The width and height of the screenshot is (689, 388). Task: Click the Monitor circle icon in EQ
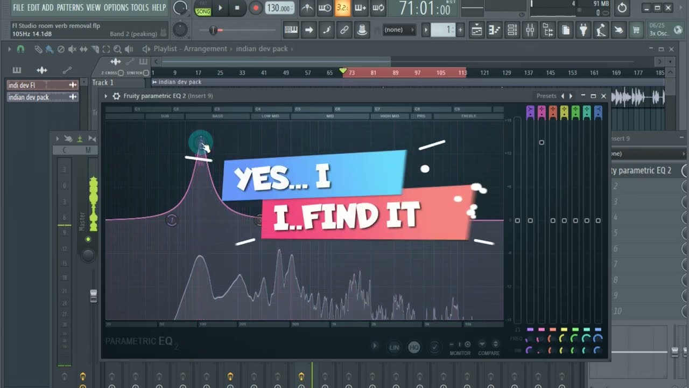point(468,344)
